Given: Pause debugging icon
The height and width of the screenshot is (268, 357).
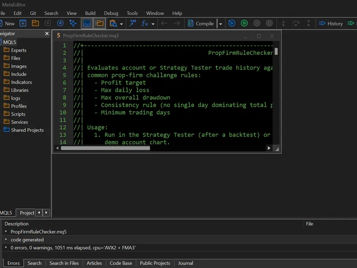Looking at the screenshot, I should tap(257, 23).
